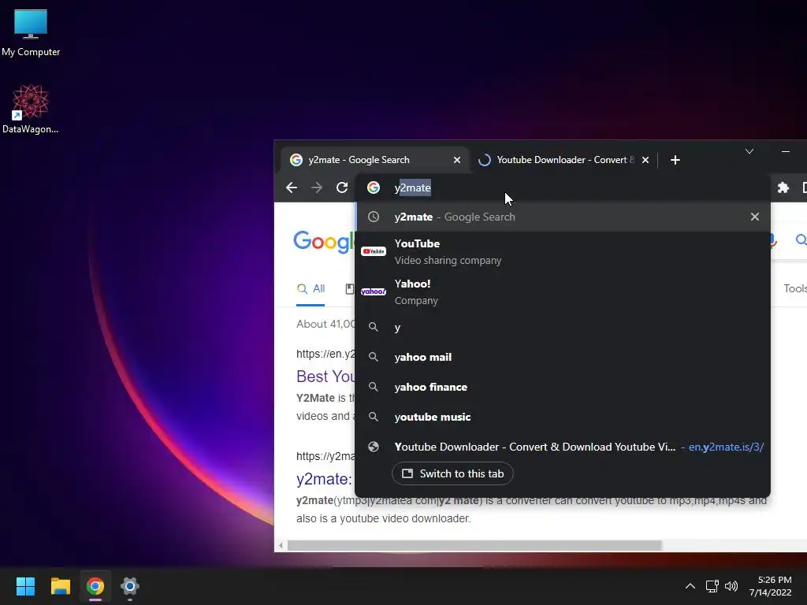Open the DataWagon desktop shortcut

point(31,109)
